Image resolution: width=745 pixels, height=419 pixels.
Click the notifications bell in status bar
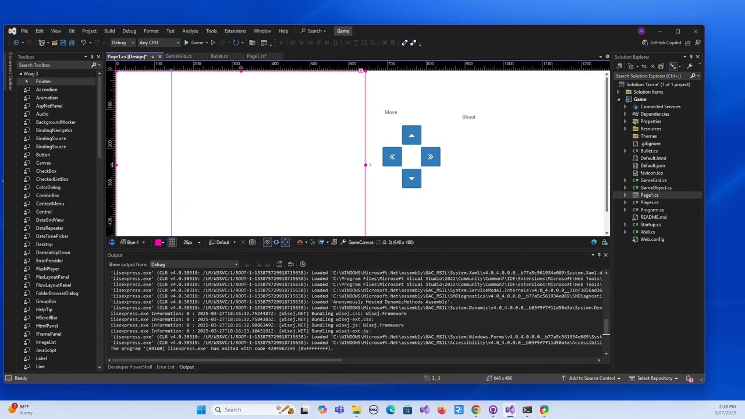click(x=690, y=378)
